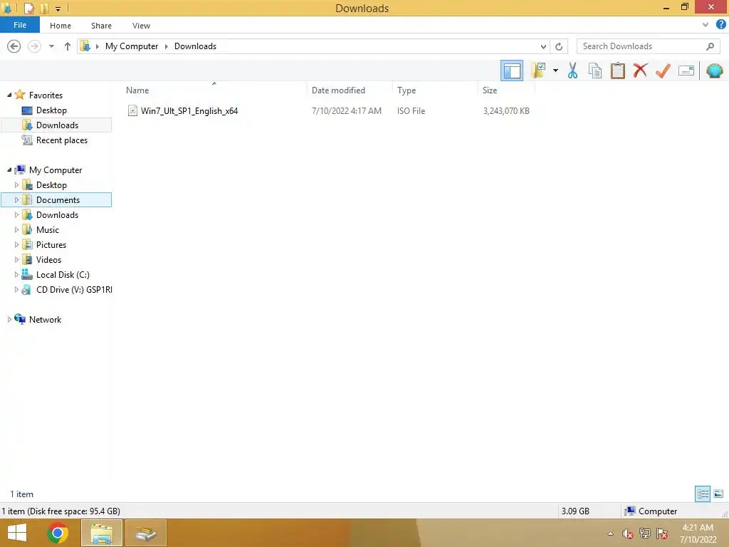The height and width of the screenshot is (547, 729).
Task: Toggle the navigation pane toolbar button
Action: click(x=511, y=71)
